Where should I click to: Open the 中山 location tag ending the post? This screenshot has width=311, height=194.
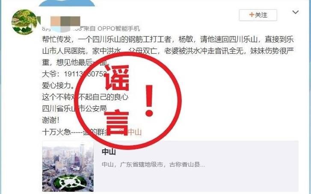coord(134,132)
